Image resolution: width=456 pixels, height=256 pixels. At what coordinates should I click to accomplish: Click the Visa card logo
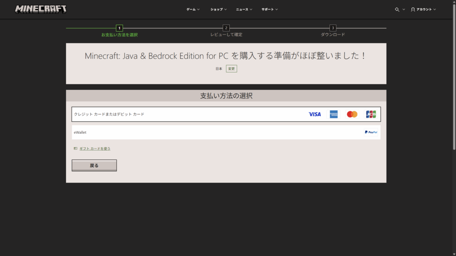click(315, 114)
